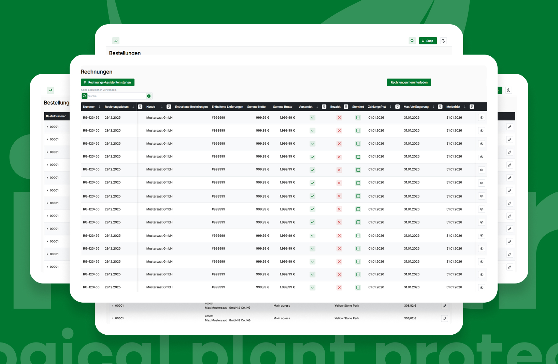Toggle dark mode moon icon next to Shop
Screen dimensions: 558x364
point(443,41)
